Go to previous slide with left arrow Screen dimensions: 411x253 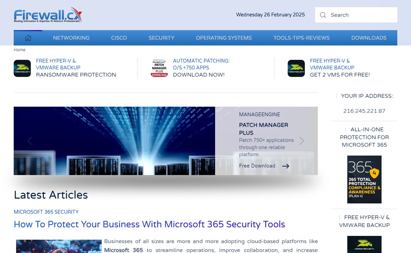point(30,141)
